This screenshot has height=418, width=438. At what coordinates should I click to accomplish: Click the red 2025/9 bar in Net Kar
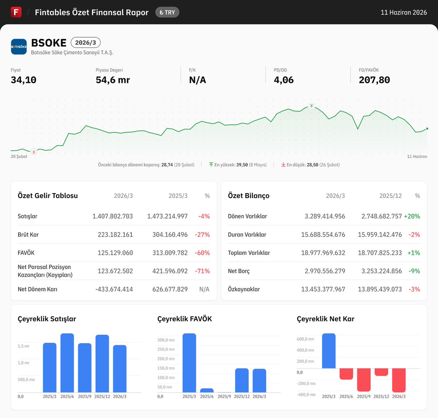pyautogui.click(x=364, y=380)
